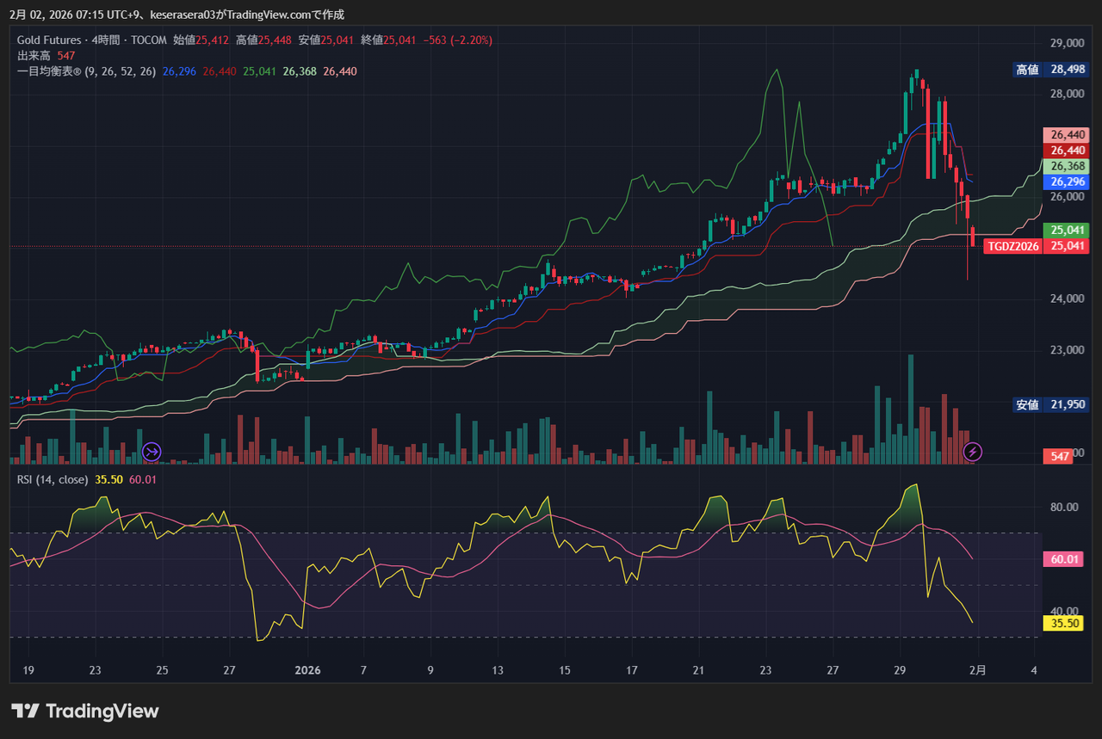Image resolution: width=1102 pixels, height=739 pixels.
Task: Select the 一目均衡表 (9, 26, 52, 26) indicator legend
Action: (x=86, y=71)
